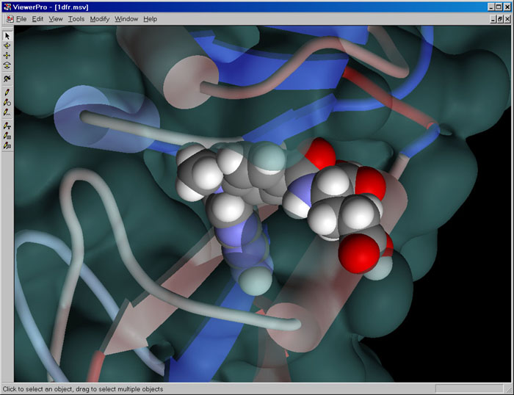The height and width of the screenshot is (395, 514).
Task: Open the Help menu
Action: point(150,19)
